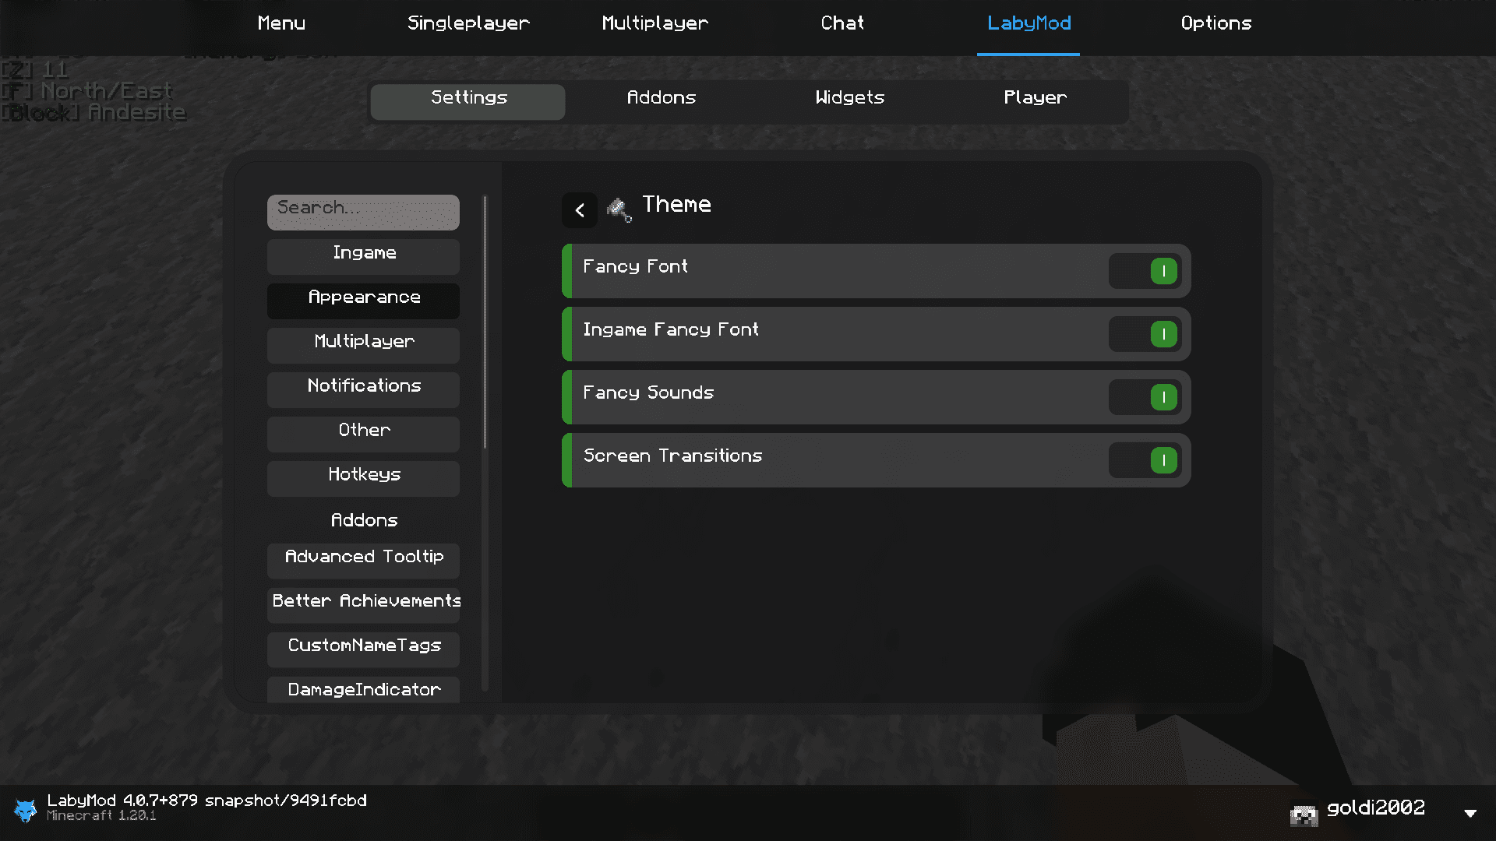Click the Fancy Font setting label

tap(635, 266)
